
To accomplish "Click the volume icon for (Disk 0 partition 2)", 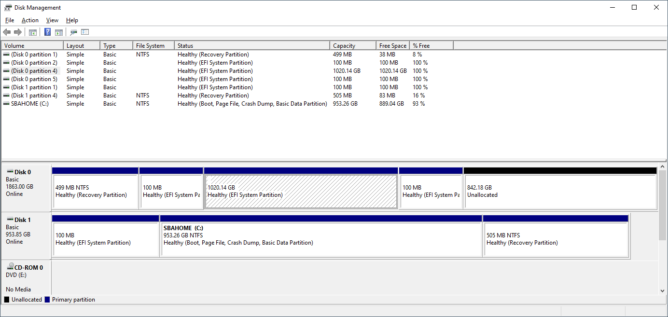I will coord(6,63).
